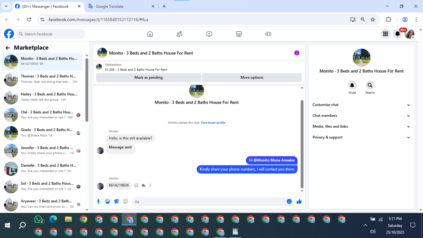423x238 pixels.
Task: Open Ché conversation in list
Action: click(43, 115)
